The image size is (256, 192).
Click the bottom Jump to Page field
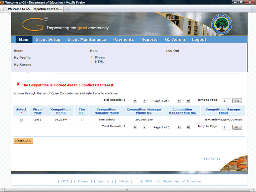tap(226, 127)
